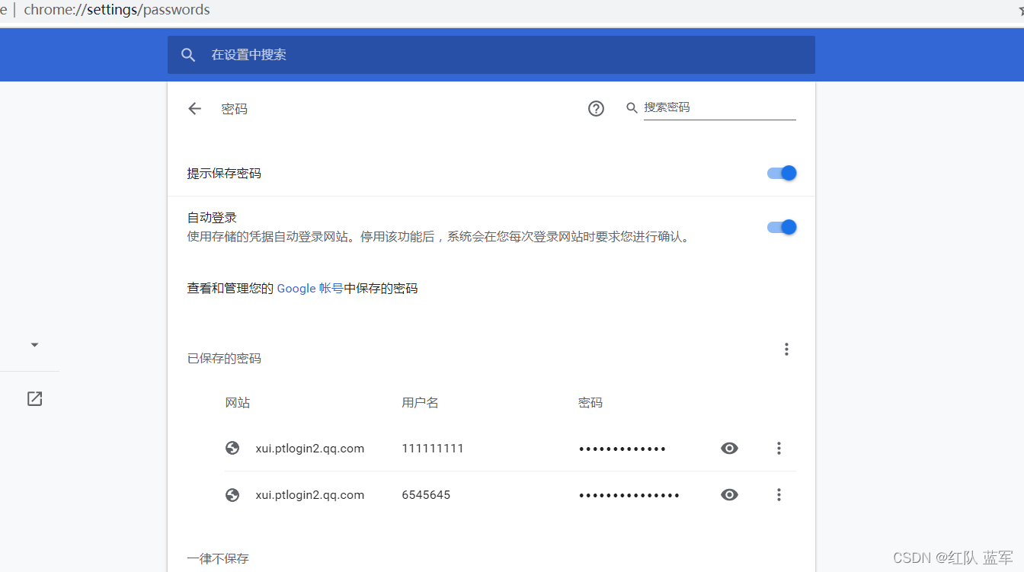Image resolution: width=1024 pixels, height=572 pixels.
Task: Toggle the 自动登录 switch
Action: [782, 227]
